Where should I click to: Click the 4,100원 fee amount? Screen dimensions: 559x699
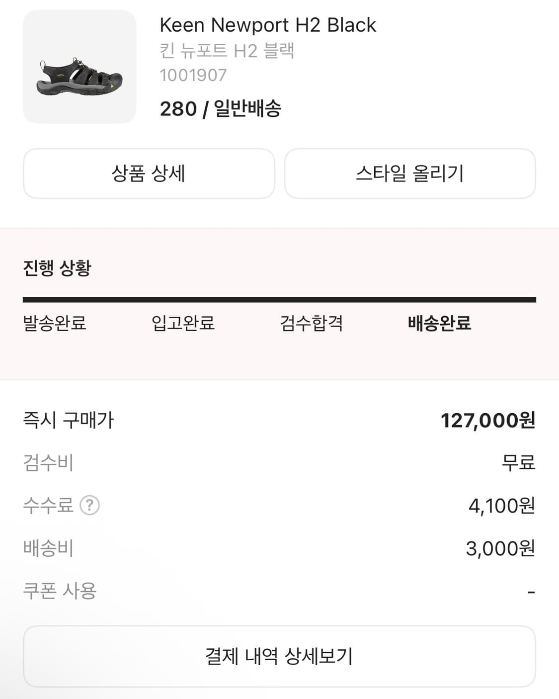click(501, 506)
